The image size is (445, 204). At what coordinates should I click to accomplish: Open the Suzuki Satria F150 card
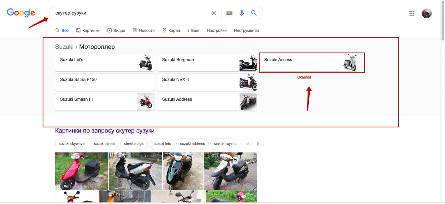pyautogui.click(x=105, y=82)
